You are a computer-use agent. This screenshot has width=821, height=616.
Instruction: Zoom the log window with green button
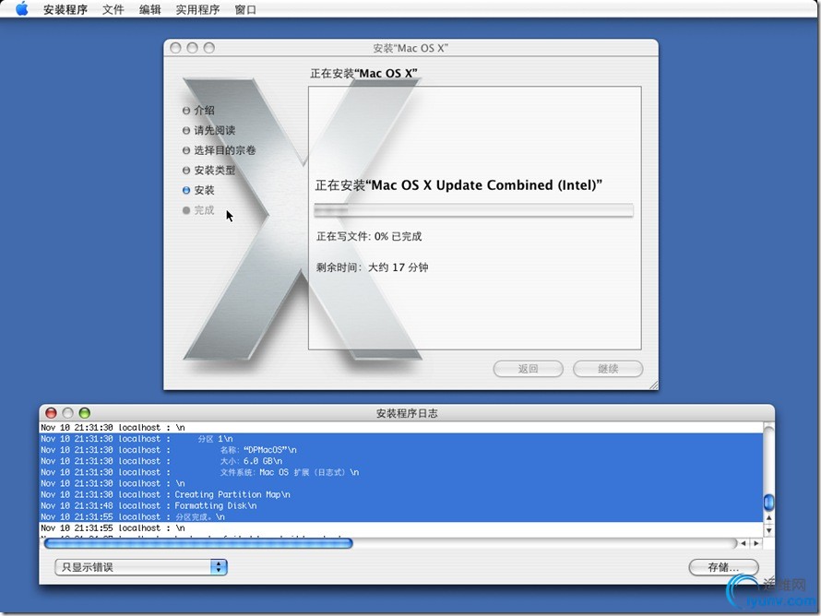pos(85,413)
